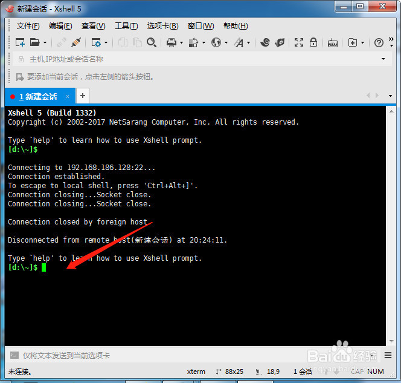Click the Paste toolbar icon
Viewport: 401px width, 383px height.
pyautogui.click(x=137, y=42)
